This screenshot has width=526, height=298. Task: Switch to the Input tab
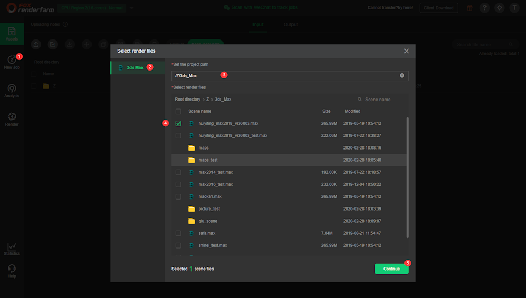pyautogui.click(x=258, y=25)
